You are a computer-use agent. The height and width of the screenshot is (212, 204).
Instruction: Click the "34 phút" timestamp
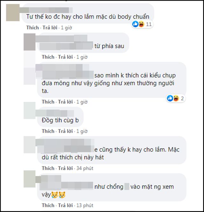click(x=84, y=168)
